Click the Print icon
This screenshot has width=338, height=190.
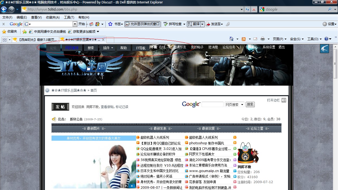coord(262,39)
